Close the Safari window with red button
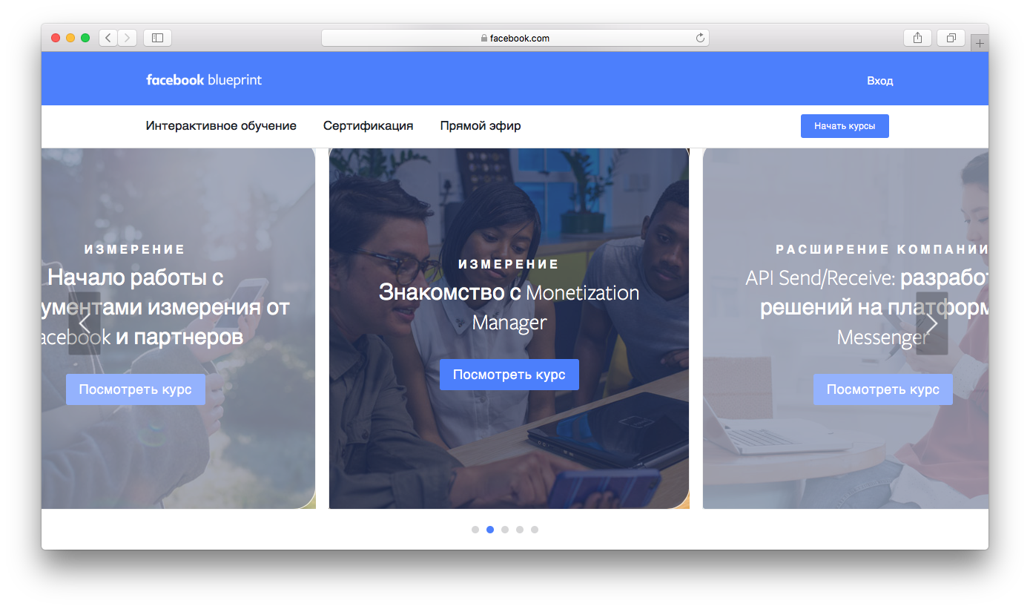Image resolution: width=1030 pixels, height=609 pixels. (56, 38)
